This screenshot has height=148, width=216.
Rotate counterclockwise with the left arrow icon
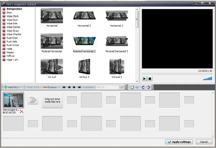[143, 87]
